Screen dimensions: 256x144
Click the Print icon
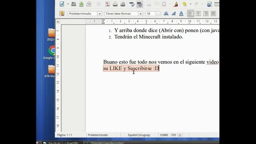pyautogui.click(x=115, y=4)
